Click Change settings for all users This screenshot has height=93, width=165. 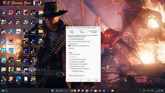pos(77,76)
